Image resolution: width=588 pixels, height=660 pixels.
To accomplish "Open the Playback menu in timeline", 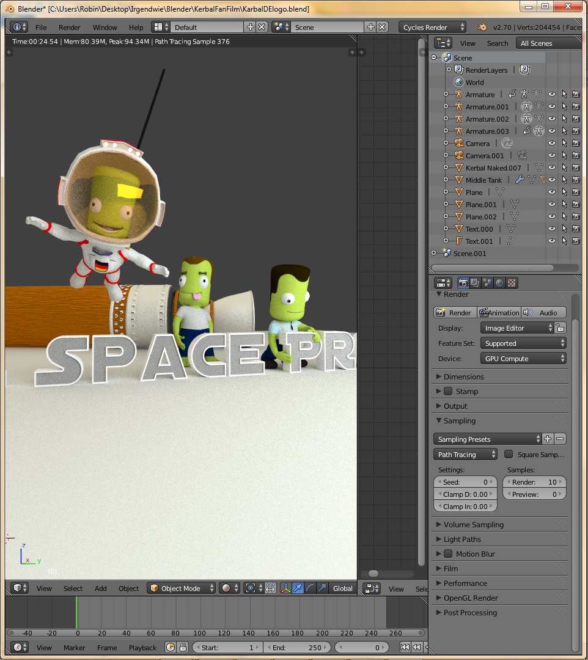I will coord(142,647).
